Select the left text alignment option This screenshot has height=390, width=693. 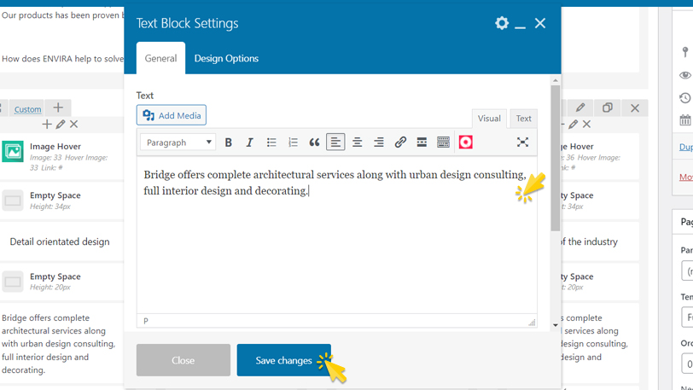pos(335,143)
